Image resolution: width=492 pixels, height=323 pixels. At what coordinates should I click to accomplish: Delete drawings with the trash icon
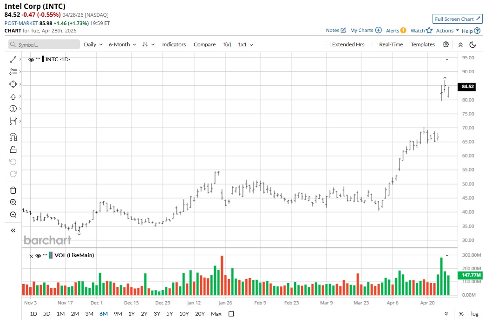click(13, 190)
